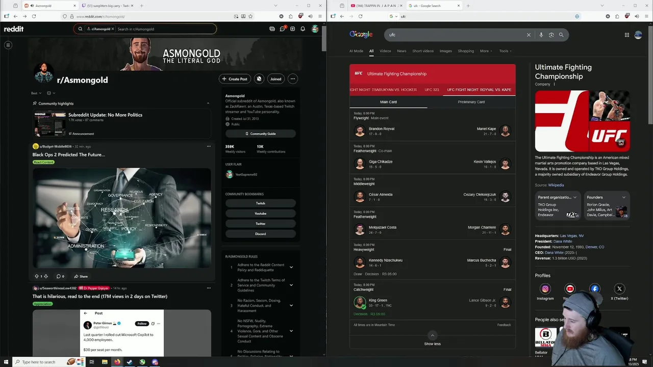Search by voice in Google search box
Viewport: 653px width, 367px height.
pyautogui.click(x=541, y=35)
